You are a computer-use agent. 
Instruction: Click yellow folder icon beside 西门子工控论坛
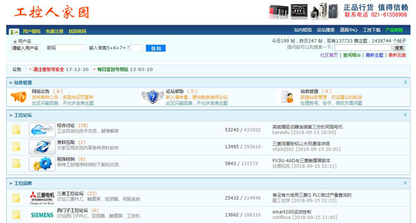coord(16,215)
